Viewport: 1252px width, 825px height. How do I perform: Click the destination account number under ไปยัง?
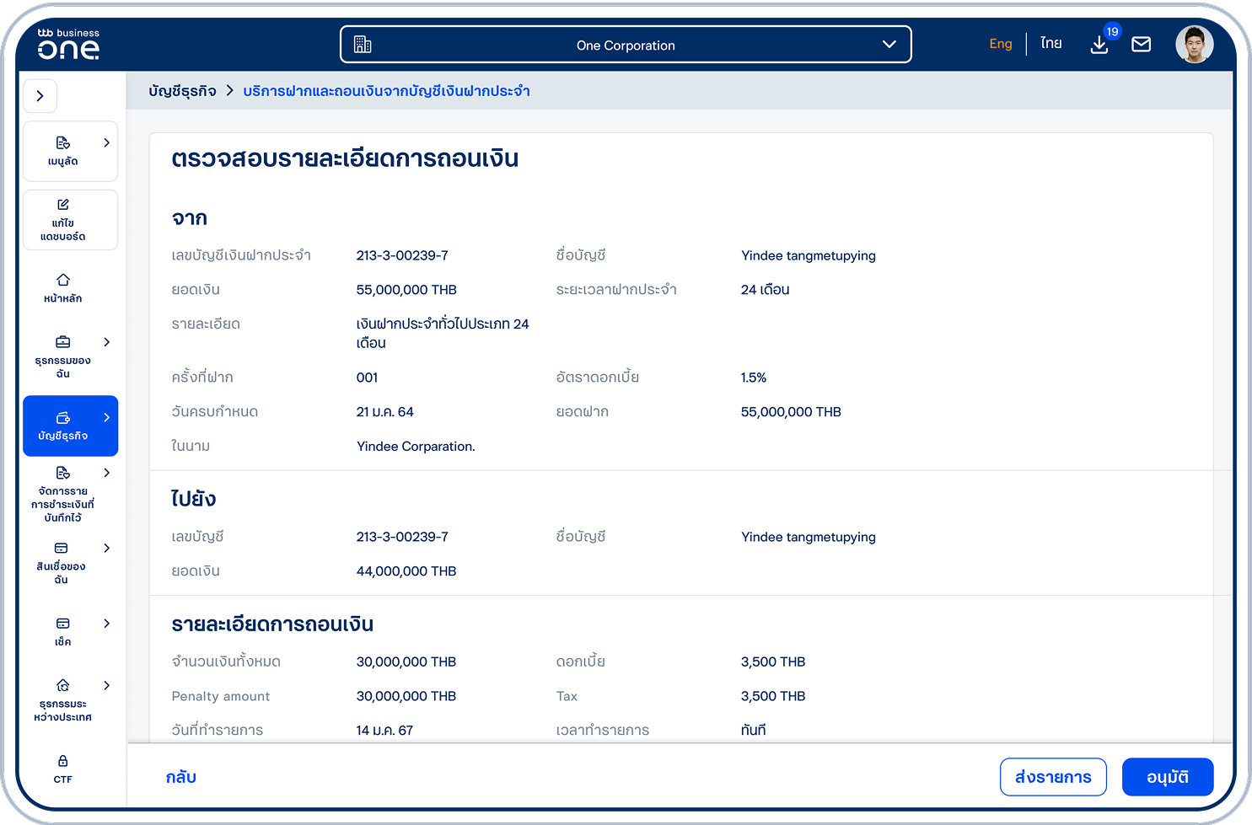tap(402, 537)
